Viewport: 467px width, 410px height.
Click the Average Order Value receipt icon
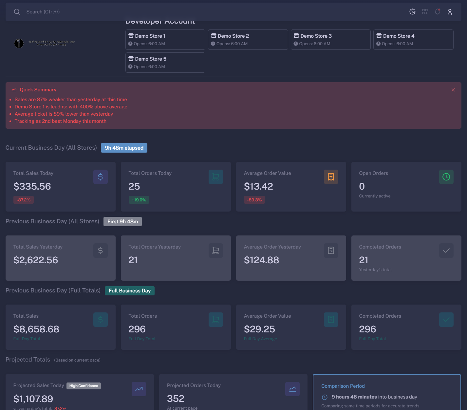tap(331, 177)
